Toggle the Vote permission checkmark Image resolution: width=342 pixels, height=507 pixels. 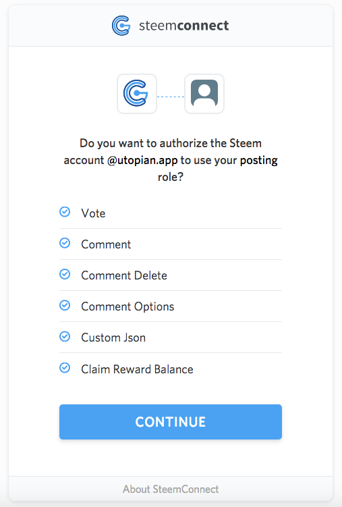click(65, 212)
